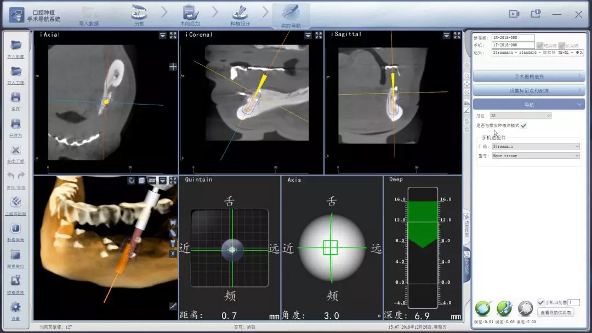
Task: Click the 查看导航仪状态 button
Action: coord(556,313)
